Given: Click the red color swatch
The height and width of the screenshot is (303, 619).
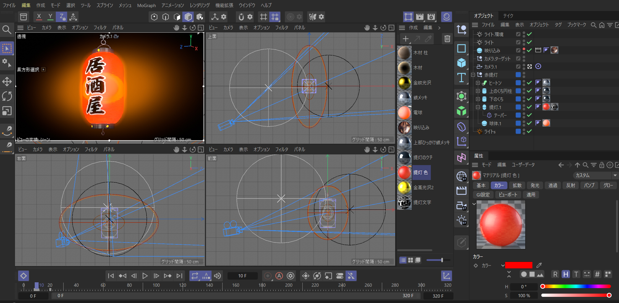Looking at the screenshot, I should tap(518, 265).
